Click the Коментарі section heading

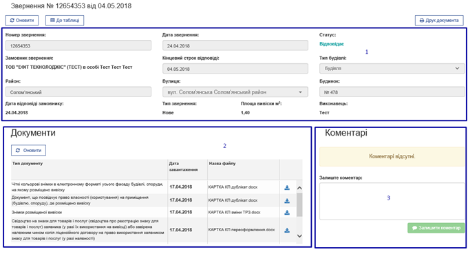pyautogui.click(x=346, y=133)
